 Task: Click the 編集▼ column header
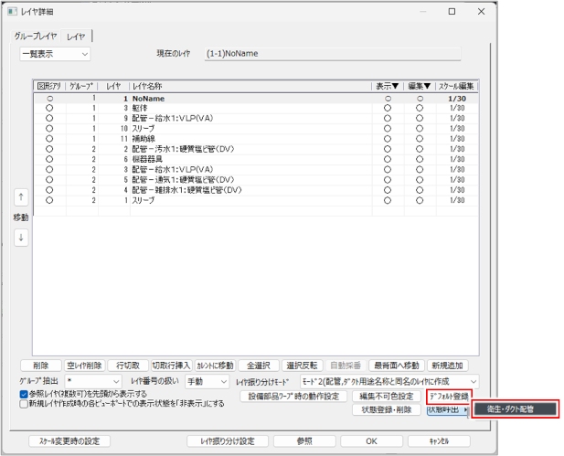click(420, 86)
